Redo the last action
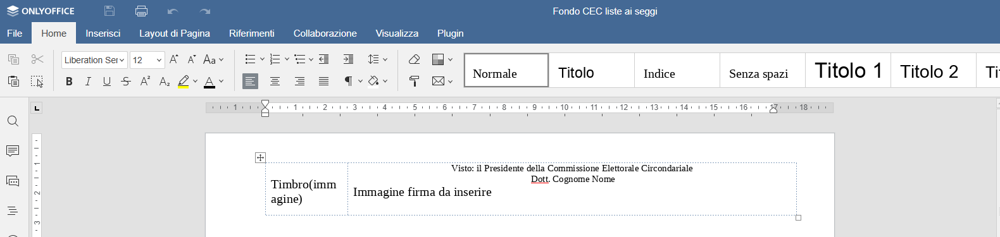 pyautogui.click(x=204, y=11)
